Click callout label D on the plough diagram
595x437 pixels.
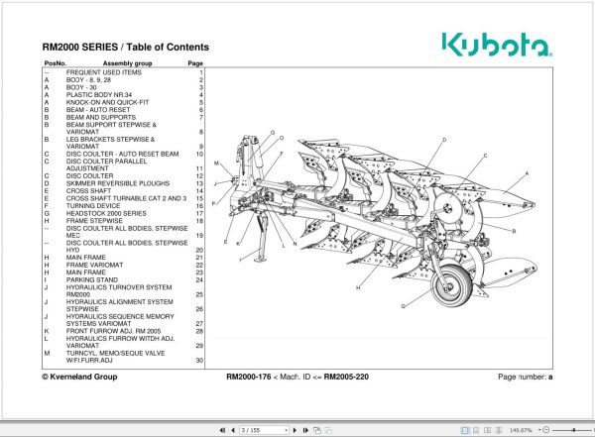[x=444, y=140]
